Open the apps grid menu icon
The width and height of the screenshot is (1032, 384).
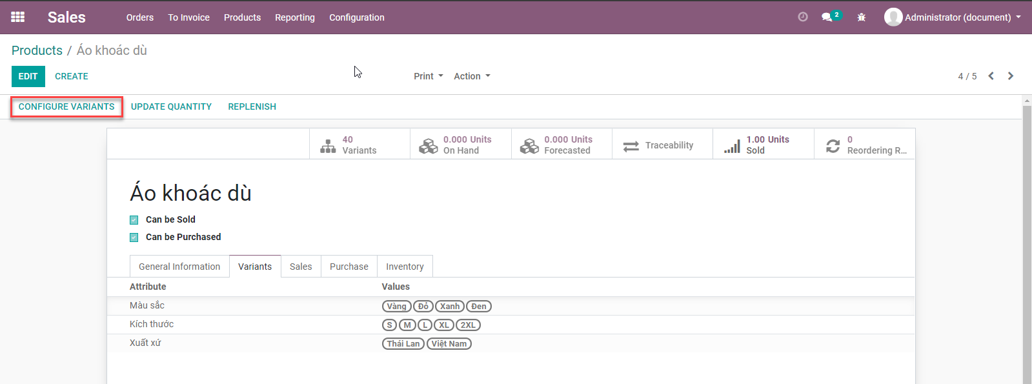tap(18, 17)
